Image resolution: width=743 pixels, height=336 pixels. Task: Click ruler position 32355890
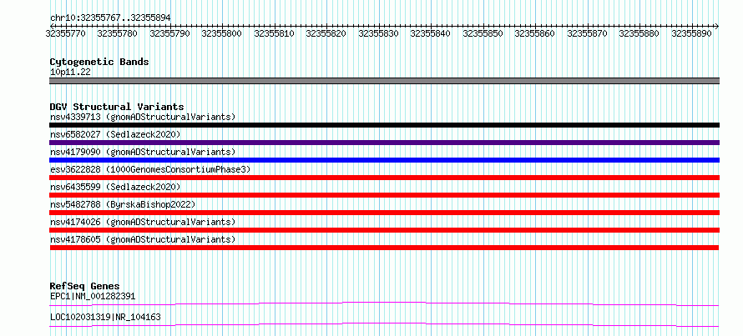pyautogui.click(x=691, y=33)
